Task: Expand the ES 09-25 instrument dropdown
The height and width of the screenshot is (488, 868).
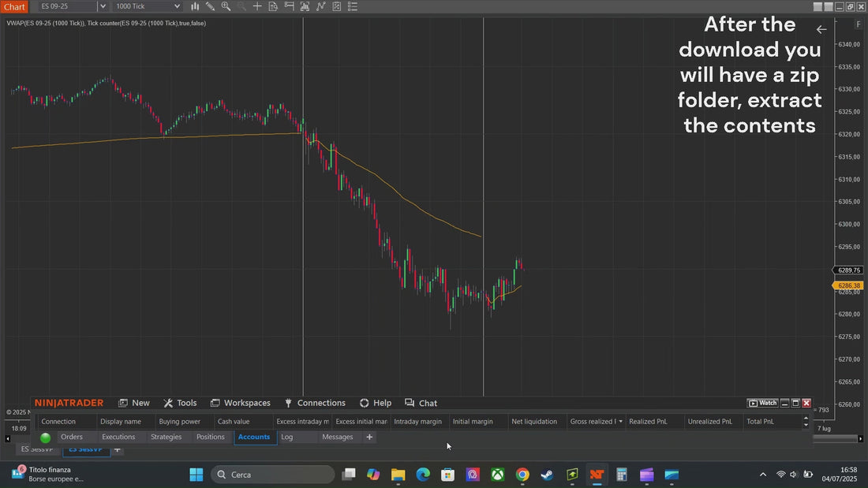Action: [x=103, y=6]
